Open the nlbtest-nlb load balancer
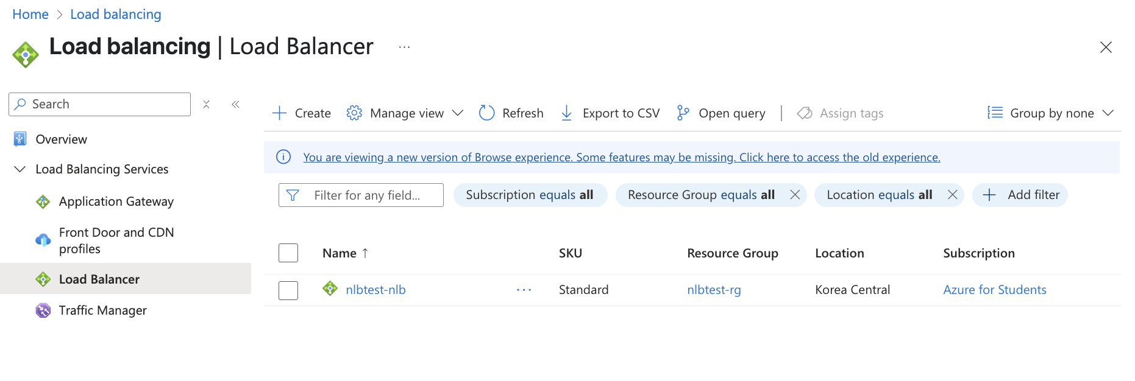The width and height of the screenshot is (1135, 381). click(x=375, y=290)
